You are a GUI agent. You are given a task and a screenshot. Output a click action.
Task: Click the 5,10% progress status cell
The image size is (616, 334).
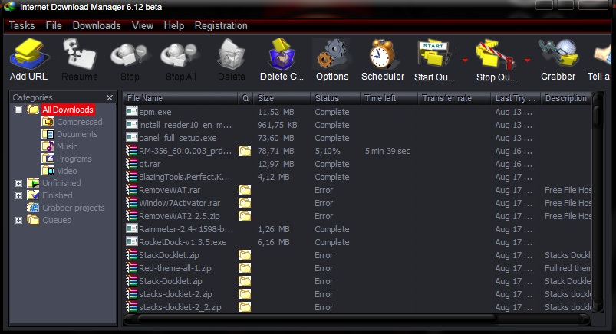pyautogui.click(x=328, y=151)
